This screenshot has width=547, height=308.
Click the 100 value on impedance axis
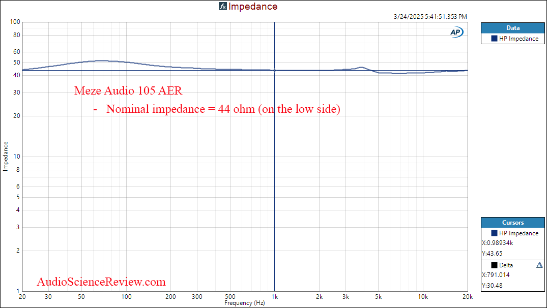(15, 22)
